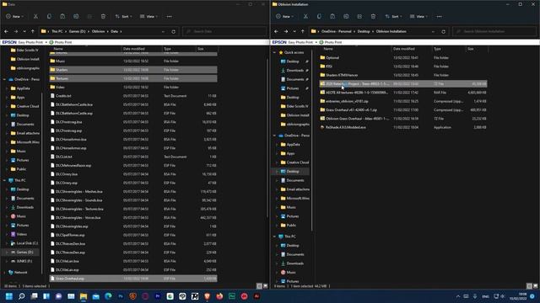Click Rename icon in Oblivion Installation window
The image size is (540, 303).
[x=346, y=17]
